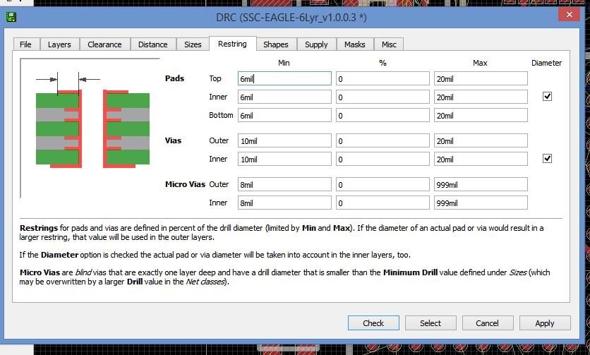
Task: Go to the Clearance tab
Action: click(104, 44)
